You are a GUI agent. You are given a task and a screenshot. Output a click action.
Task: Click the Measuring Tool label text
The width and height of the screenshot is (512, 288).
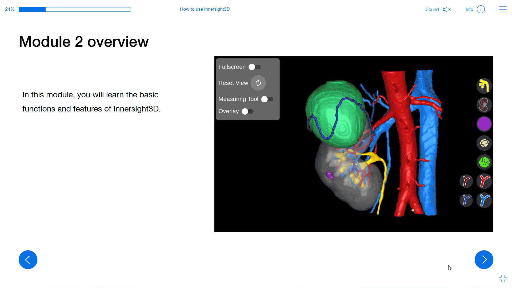pos(238,99)
